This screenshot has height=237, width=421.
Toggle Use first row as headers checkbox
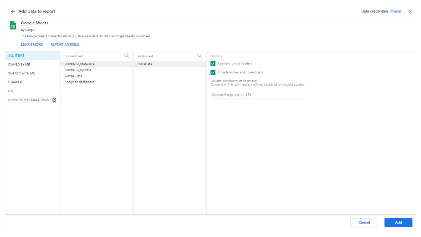(x=213, y=64)
